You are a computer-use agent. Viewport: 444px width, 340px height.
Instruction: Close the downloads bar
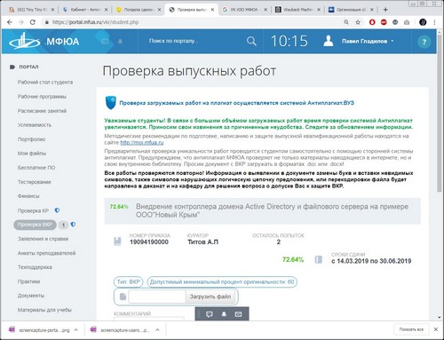pos(436,329)
